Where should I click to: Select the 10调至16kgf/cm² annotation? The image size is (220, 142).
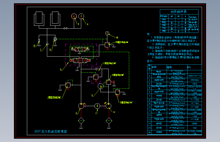pyautogui.click(x=122, y=42)
